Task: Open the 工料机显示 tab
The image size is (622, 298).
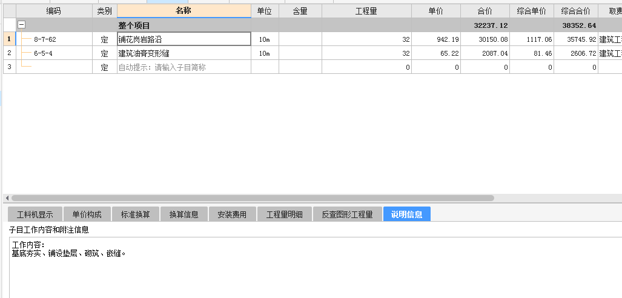Action: coord(35,214)
